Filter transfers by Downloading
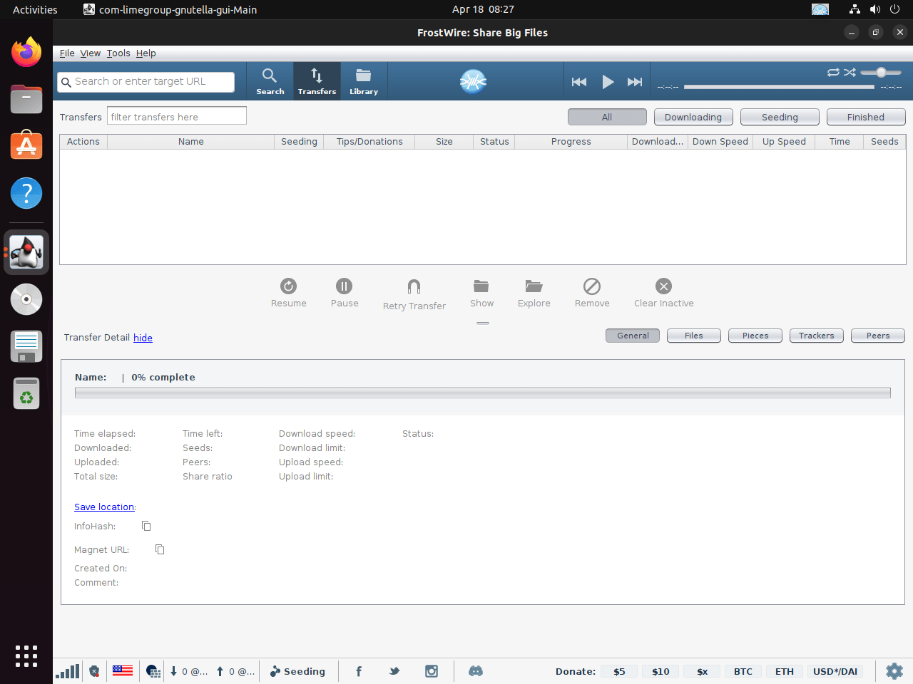 [x=693, y=117]
